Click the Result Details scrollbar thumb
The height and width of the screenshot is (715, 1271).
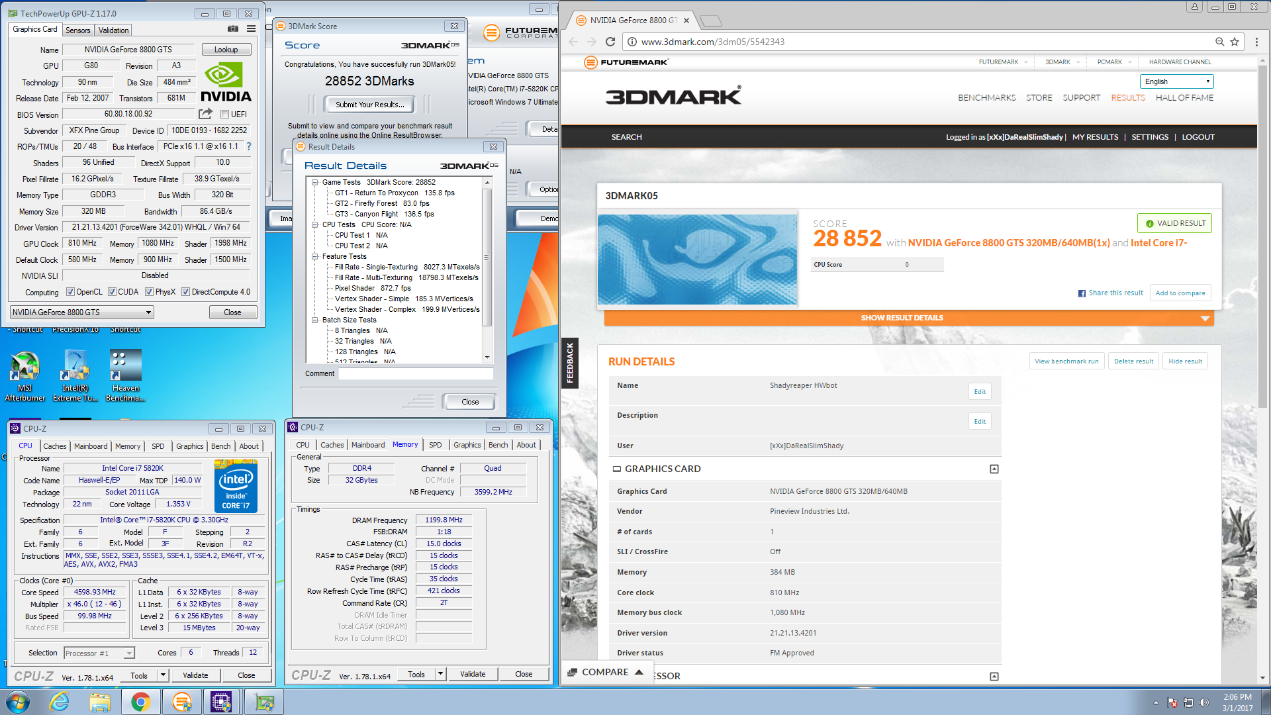click(487, 258)
